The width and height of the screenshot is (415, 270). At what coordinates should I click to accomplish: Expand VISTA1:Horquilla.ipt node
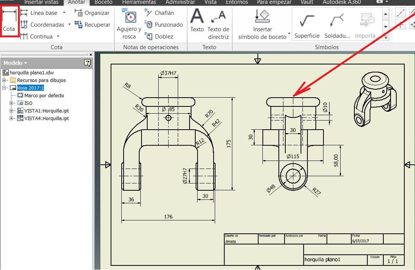11,111
